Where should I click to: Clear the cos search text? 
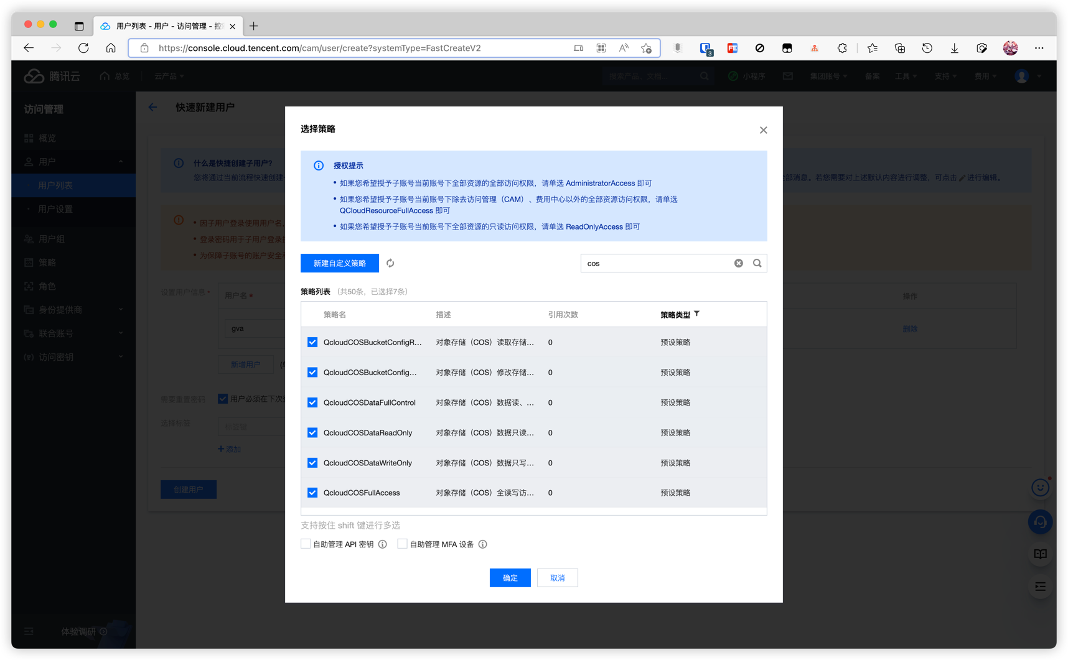click(x=738, y=263)
